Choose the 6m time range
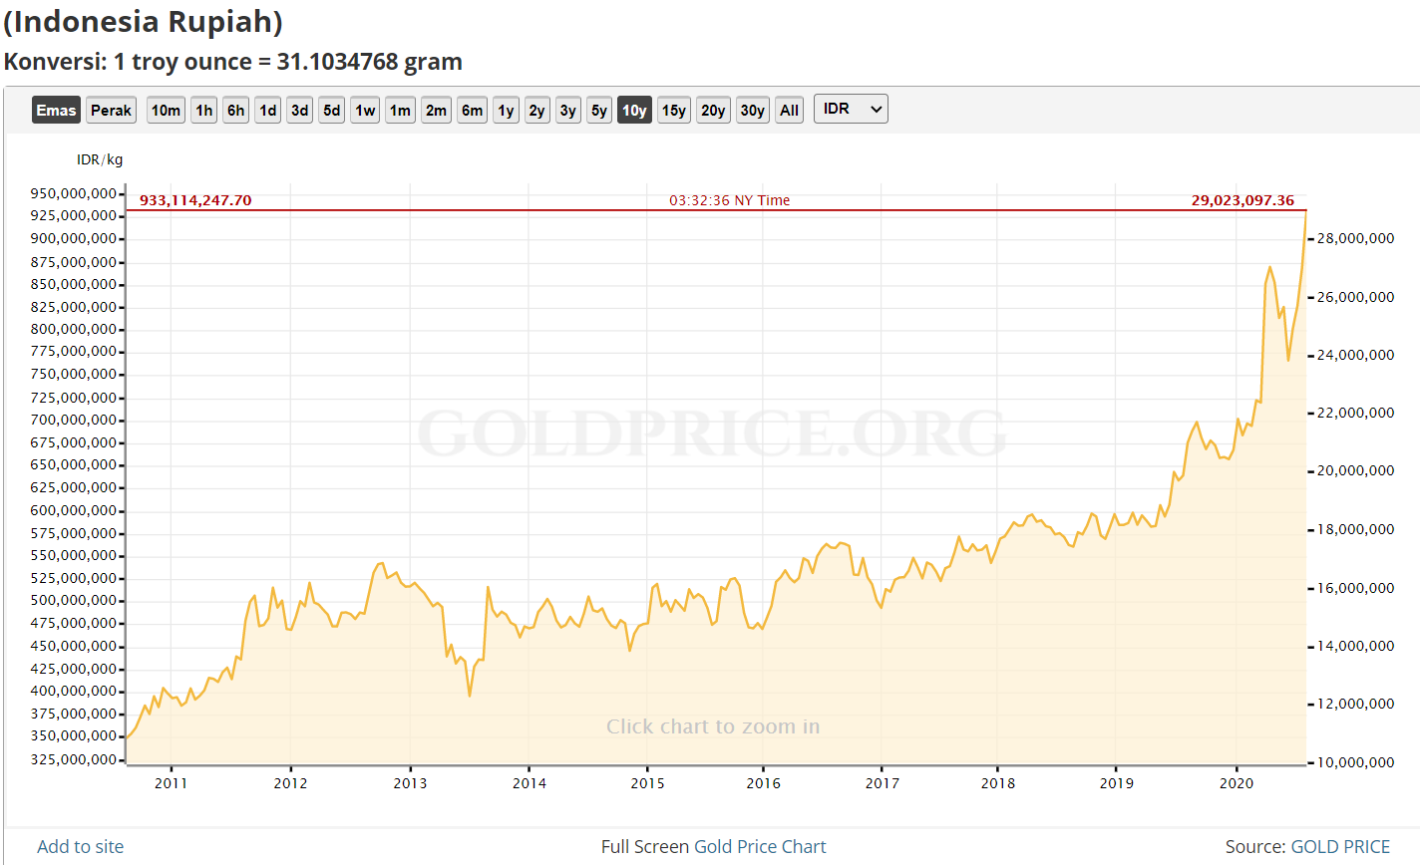 tap(472, 111)
